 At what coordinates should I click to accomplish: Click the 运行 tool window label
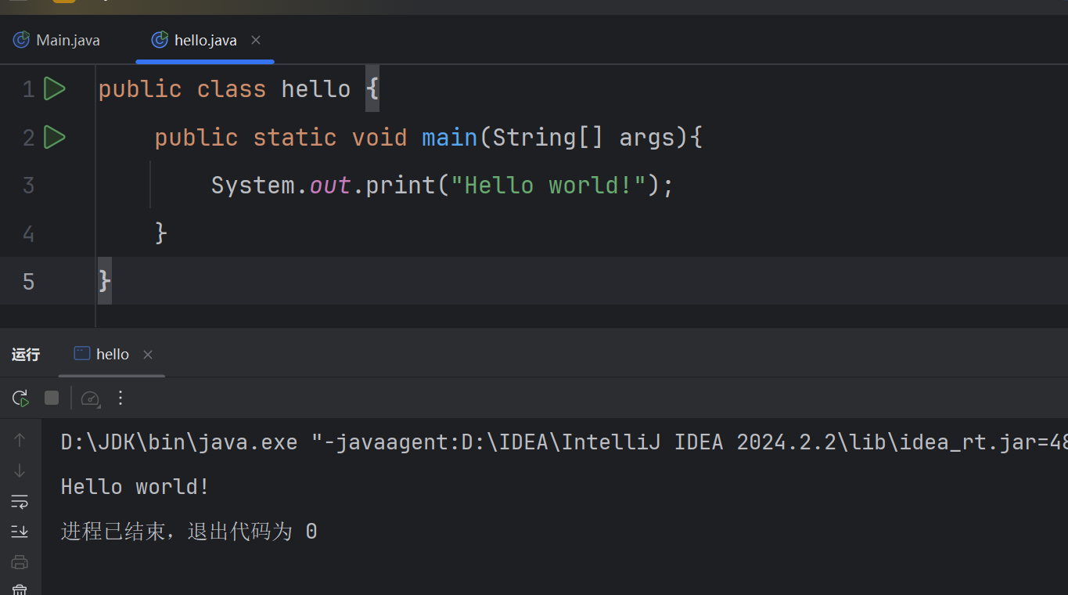(26, 355)
